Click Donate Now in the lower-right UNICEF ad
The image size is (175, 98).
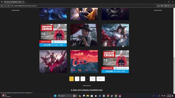click(107, 68)
